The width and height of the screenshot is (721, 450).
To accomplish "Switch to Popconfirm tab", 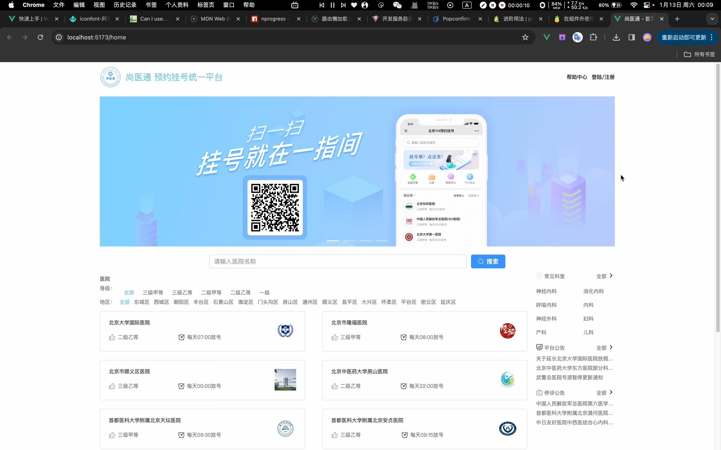I will 457,19.
